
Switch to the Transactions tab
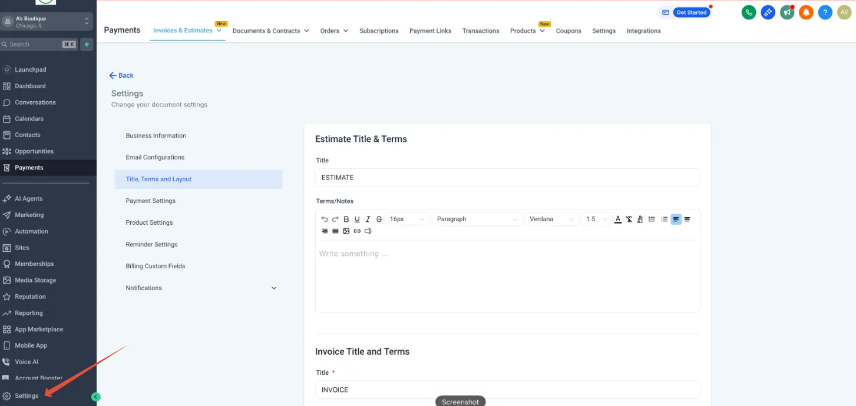pos(481,31)
